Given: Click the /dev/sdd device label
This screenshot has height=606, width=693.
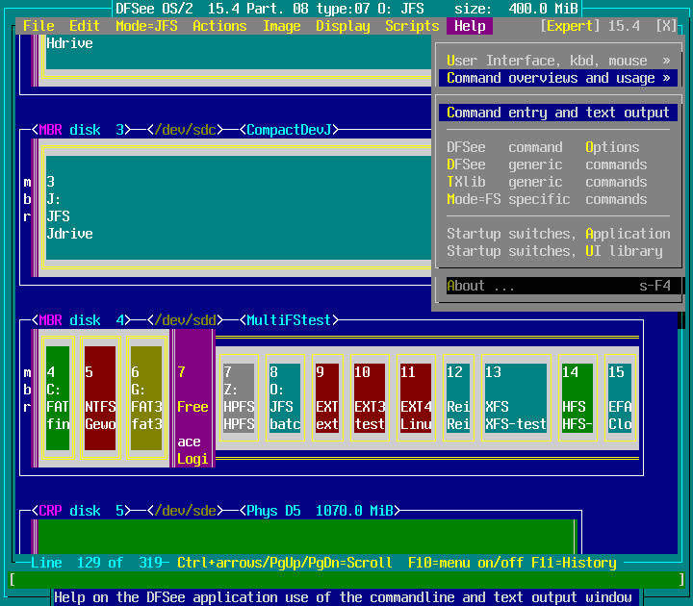Looking at the screenshot, I should tap(185, 320).
